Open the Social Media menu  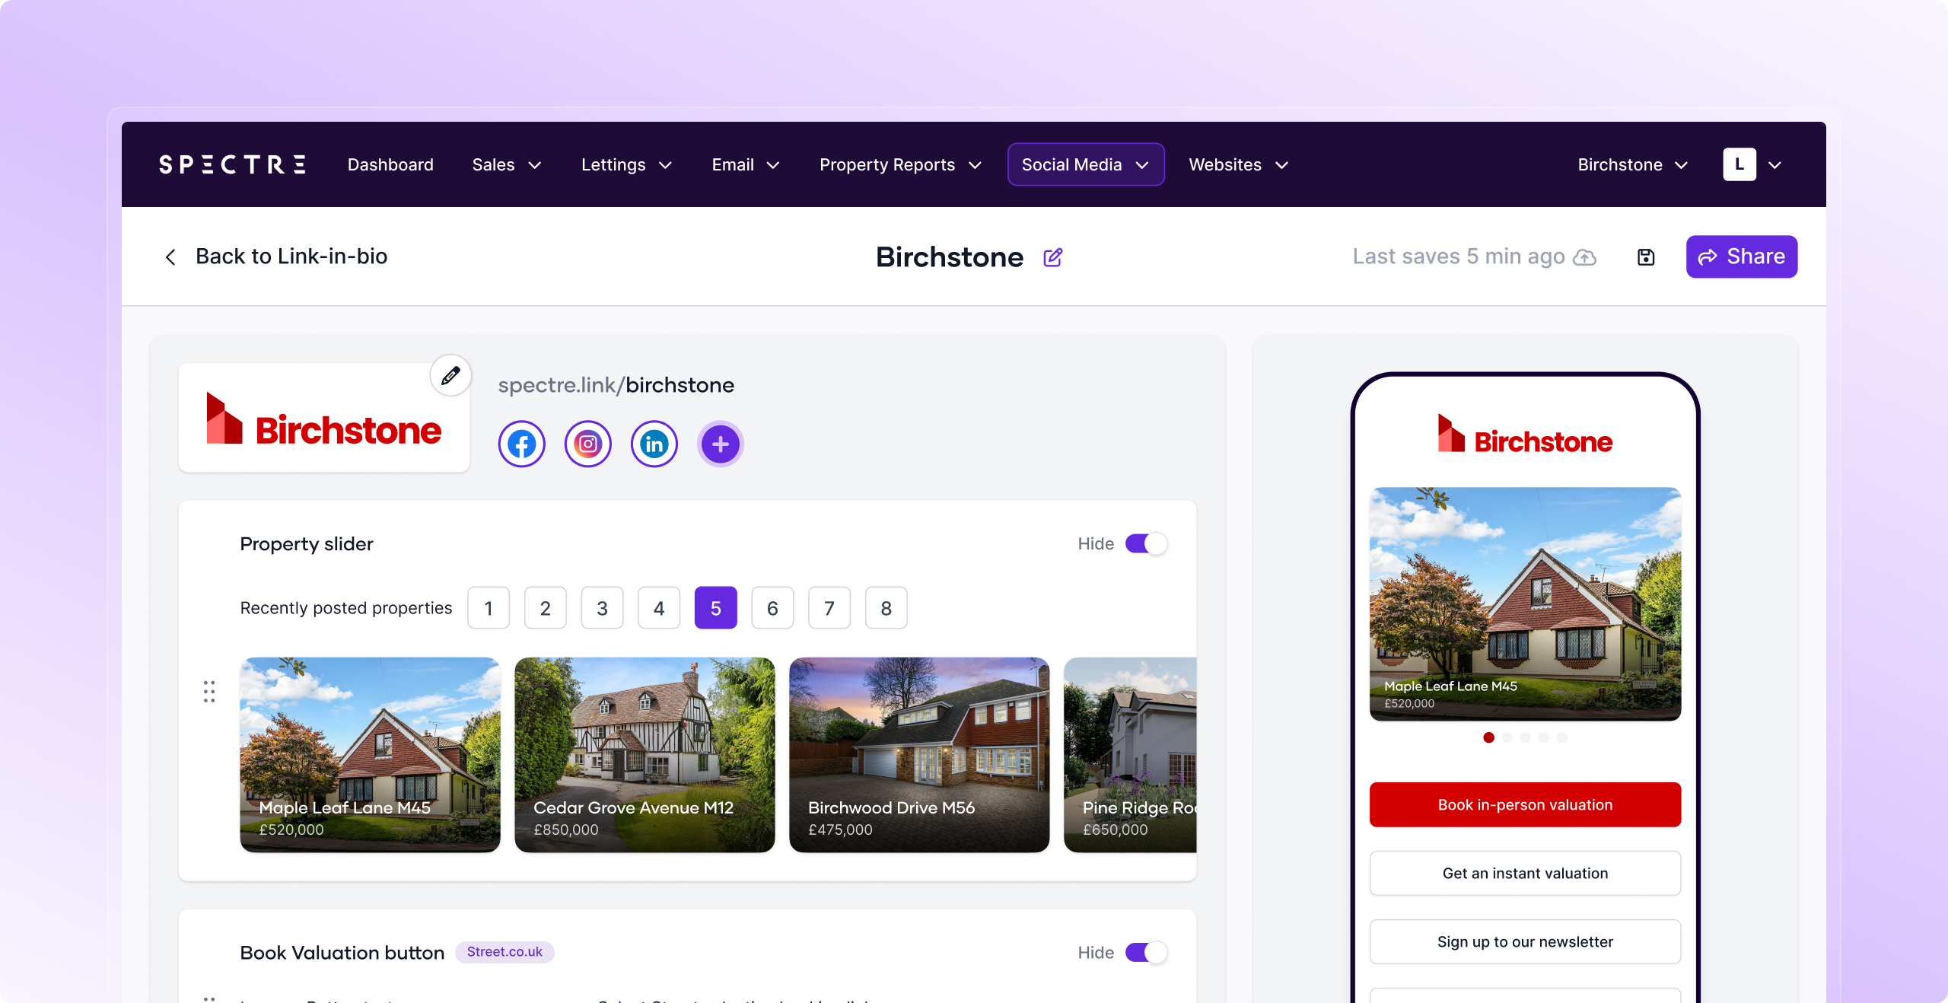pos(1085,164)
